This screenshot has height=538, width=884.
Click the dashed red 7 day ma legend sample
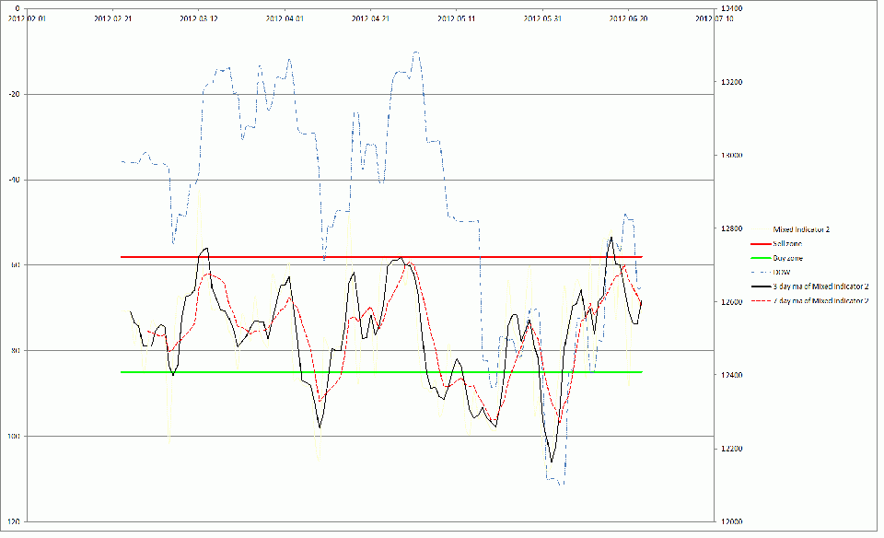[762, 301]
